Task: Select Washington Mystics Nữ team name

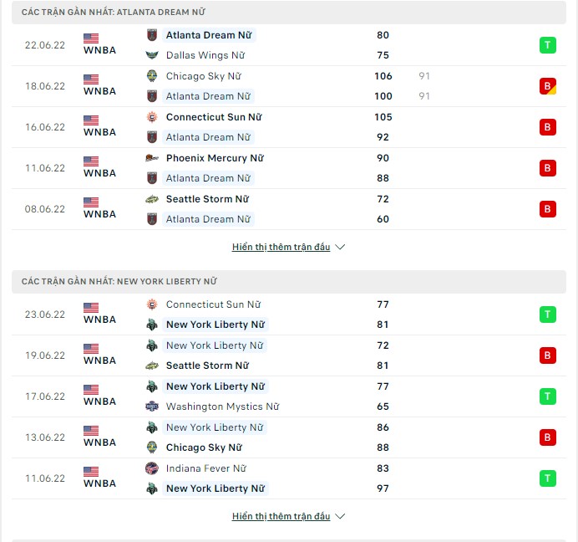Action: tap(223, 406)
